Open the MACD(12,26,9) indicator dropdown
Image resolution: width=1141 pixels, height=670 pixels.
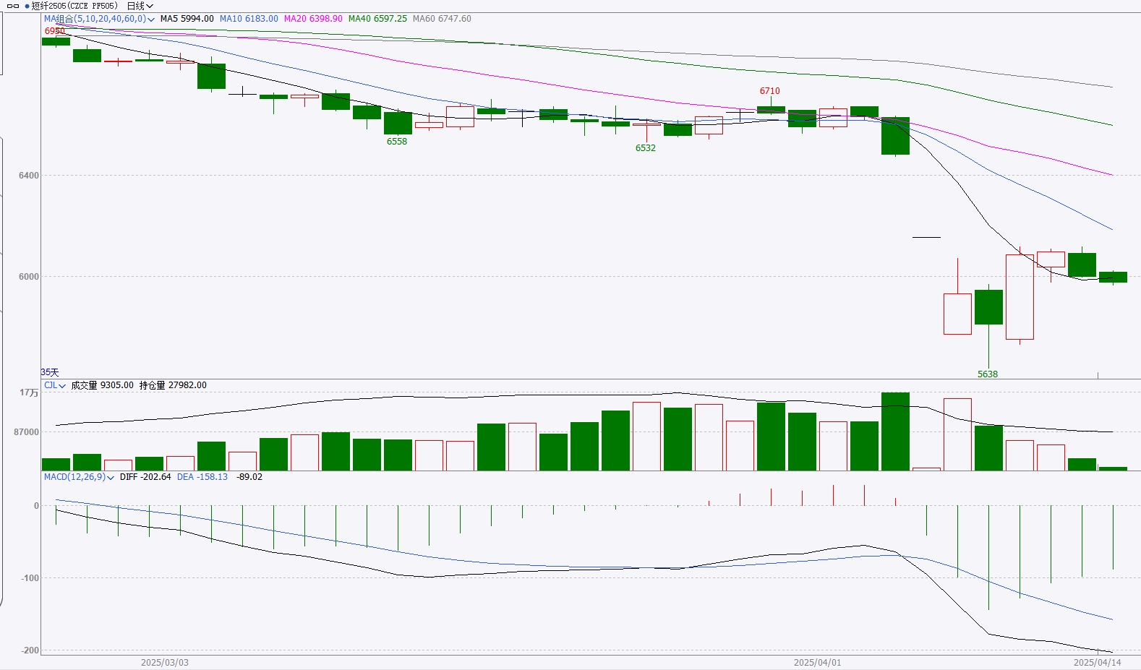point(110,478)
